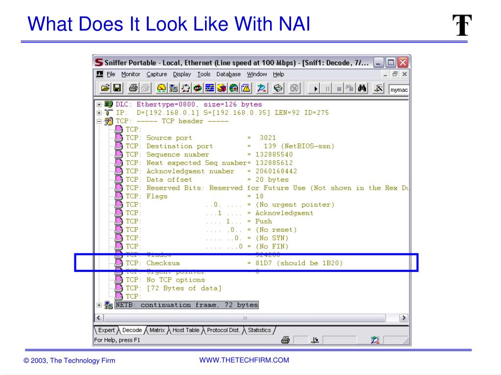Click the horizontal scrollbar left arrow

pyautogui.click(x=99, y=318)
